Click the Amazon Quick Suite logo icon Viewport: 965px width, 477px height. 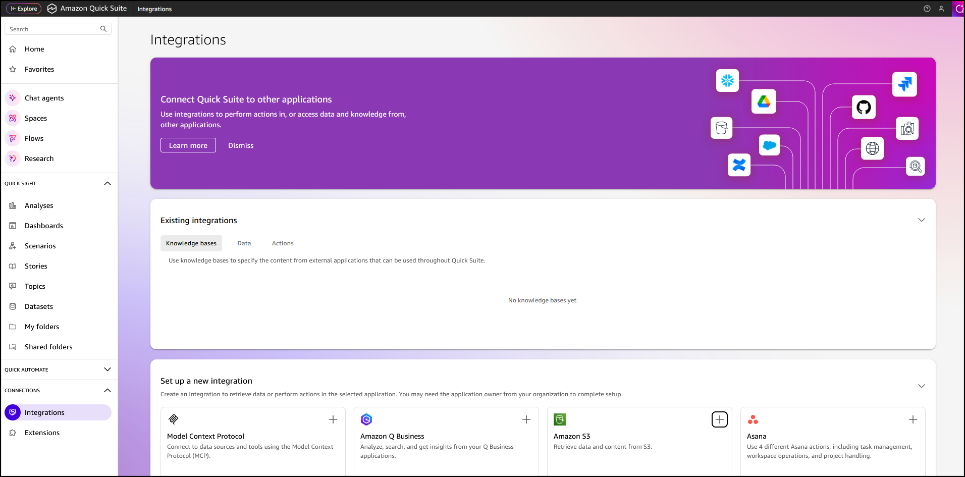(52, 9)
